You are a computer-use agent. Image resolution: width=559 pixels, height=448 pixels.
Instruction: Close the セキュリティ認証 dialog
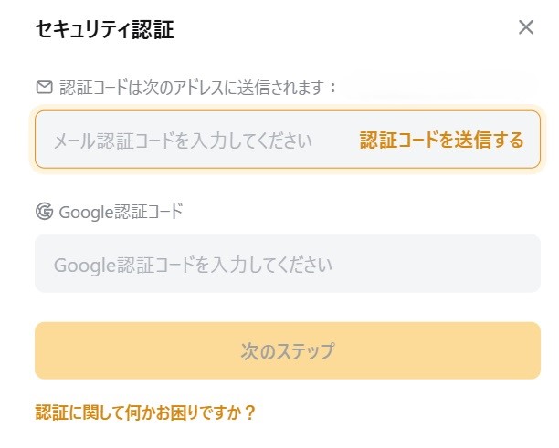coord(525,27)
